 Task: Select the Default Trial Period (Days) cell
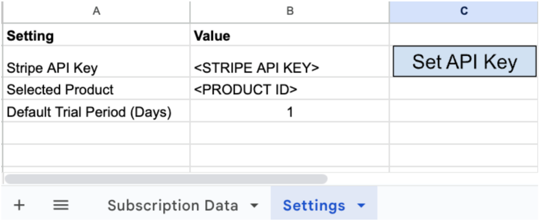click(97, 111)
